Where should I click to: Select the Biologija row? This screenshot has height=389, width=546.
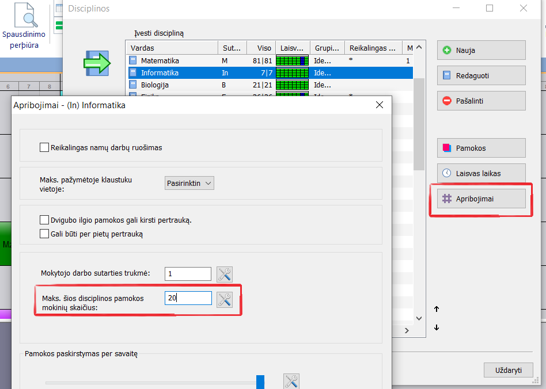click(270, 85)
